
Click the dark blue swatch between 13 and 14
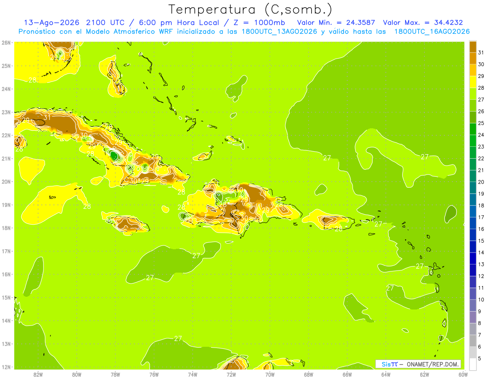[x=473, y=258]
